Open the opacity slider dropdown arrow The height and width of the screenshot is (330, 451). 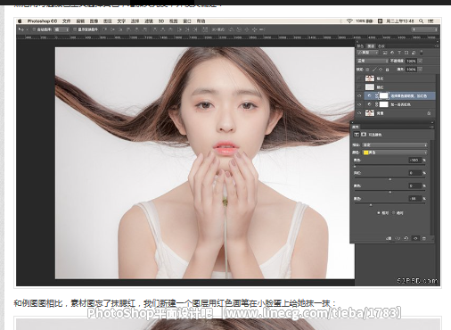coord(420,61)
